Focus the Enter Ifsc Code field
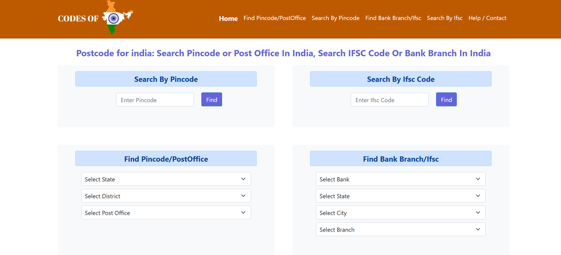Image resolution: width=561 pixels, height=255 pixels. [389, 100]
